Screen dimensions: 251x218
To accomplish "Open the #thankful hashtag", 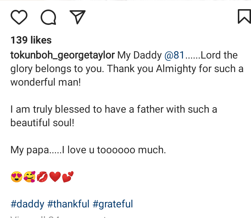I will coord(68,204).
